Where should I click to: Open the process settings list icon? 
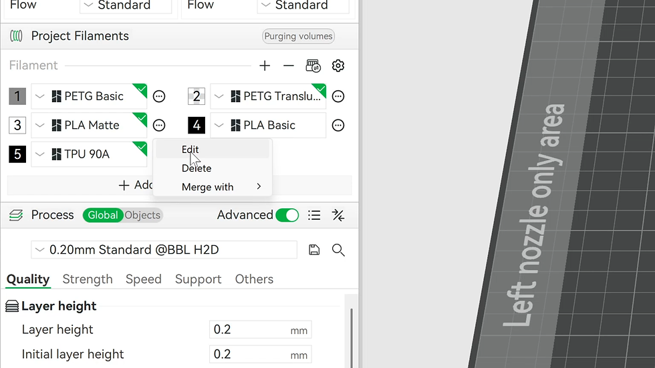(314, 215)
